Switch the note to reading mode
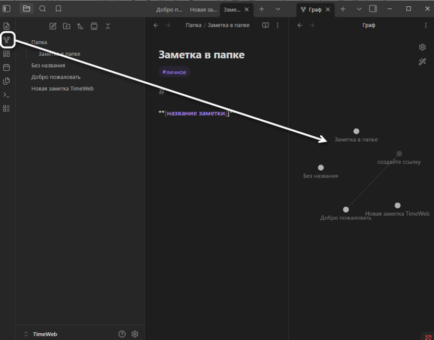Image resolution: width=434 pixels, height=340 pixels. coord(266,26)
